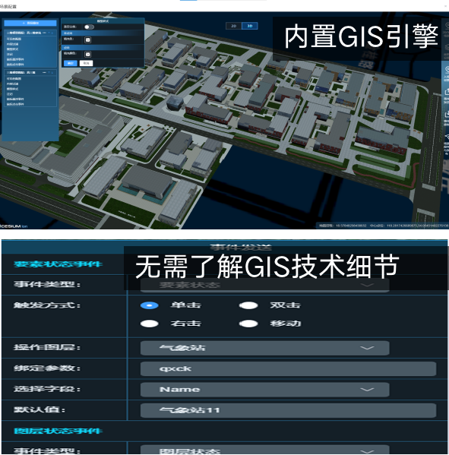
Task: Collapse the second layer group with minus icon
Action: coord(44,73)
